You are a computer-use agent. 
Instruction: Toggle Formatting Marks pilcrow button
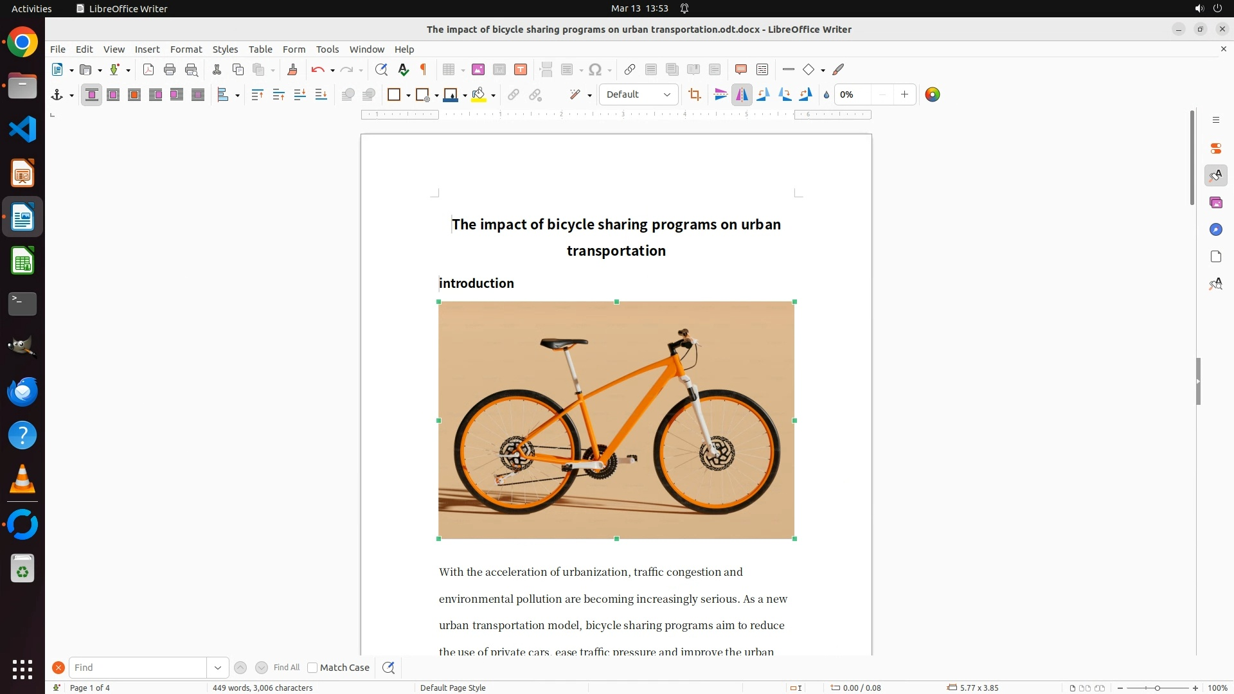point(424,70)
